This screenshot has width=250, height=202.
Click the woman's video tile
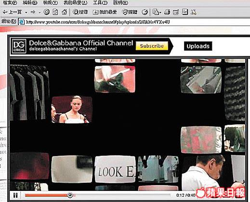[72, 109]
